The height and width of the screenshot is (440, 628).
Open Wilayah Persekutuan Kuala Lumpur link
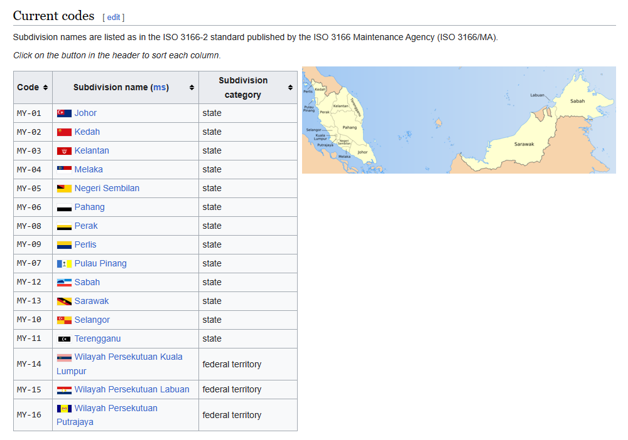[128, 357]
